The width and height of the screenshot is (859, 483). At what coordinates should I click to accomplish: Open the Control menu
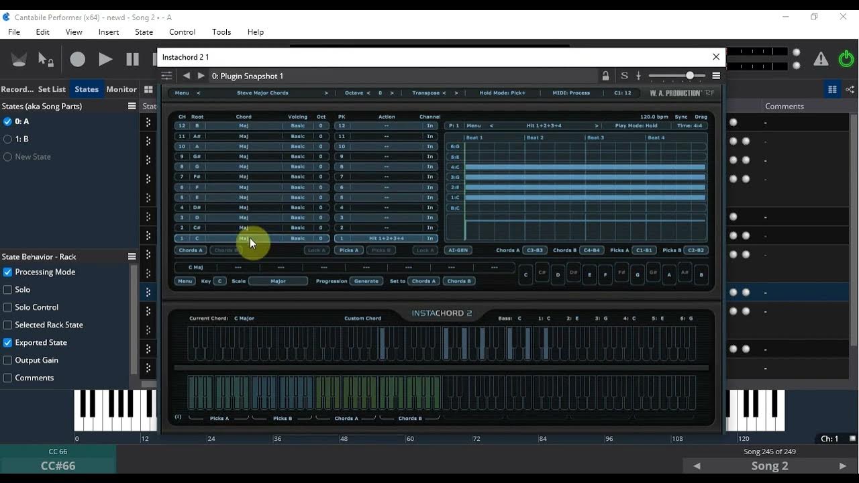tap(182, 32)
